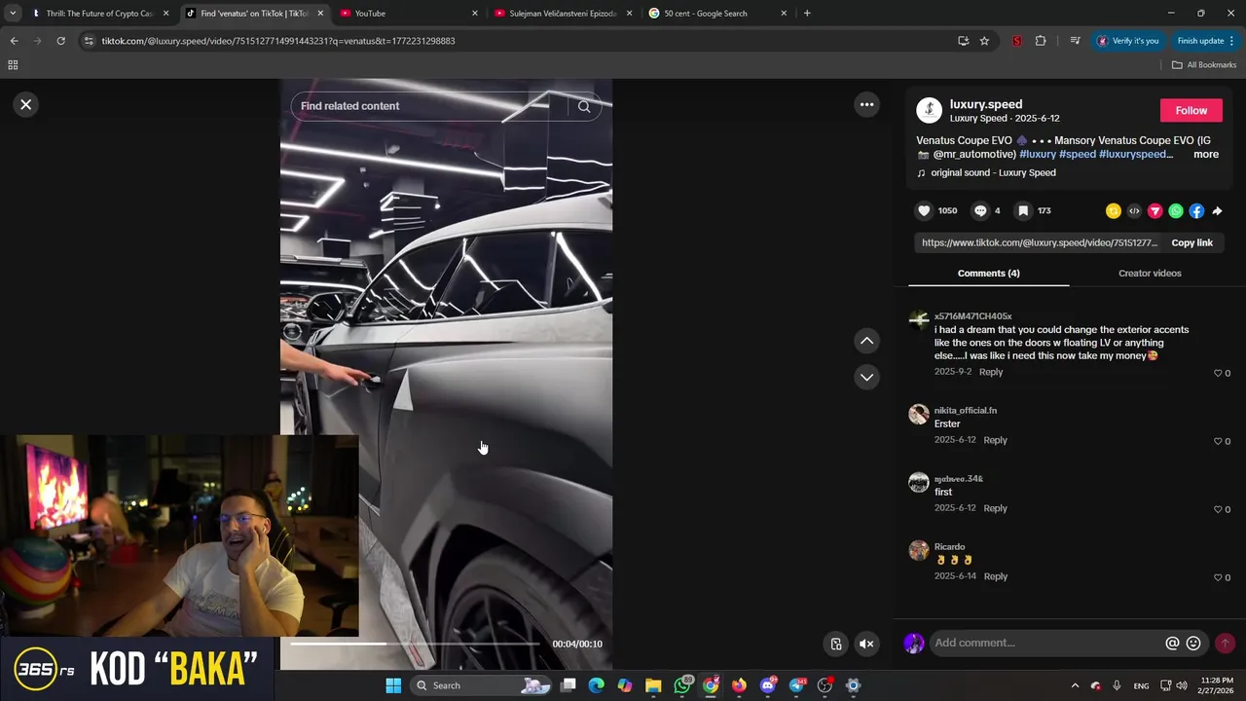Reply to nikita_official.fm comment
Image resolution: width=1246 pixels, height=701 pixels.
point(995,440)
